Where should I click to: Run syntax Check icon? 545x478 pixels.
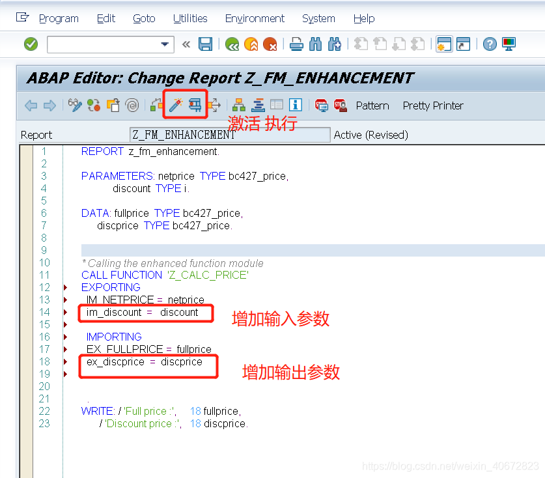pyautogui.click(x=156, y=105)
